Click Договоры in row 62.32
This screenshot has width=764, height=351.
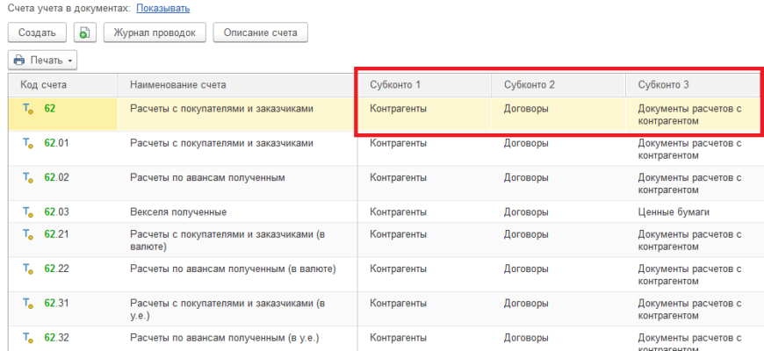pos(526,337)
